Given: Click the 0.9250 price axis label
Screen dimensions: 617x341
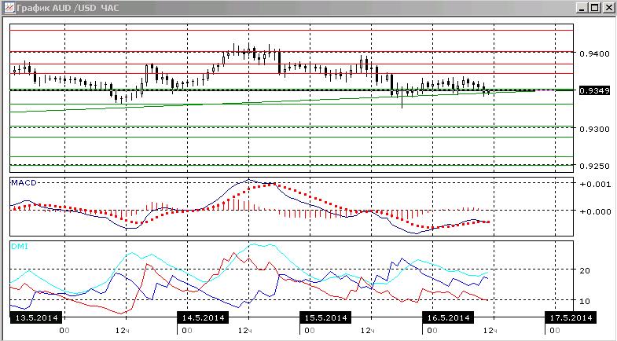Looking at the screenshot, I should [594, 167].
